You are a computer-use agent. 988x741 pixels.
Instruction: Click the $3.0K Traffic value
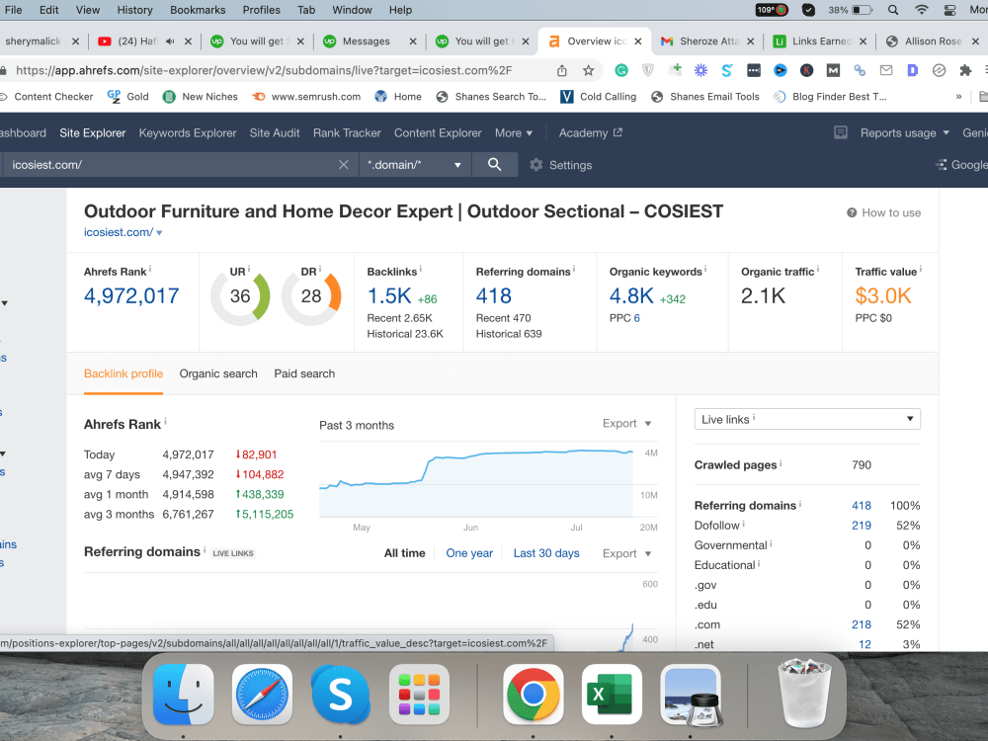coord(882,295)
